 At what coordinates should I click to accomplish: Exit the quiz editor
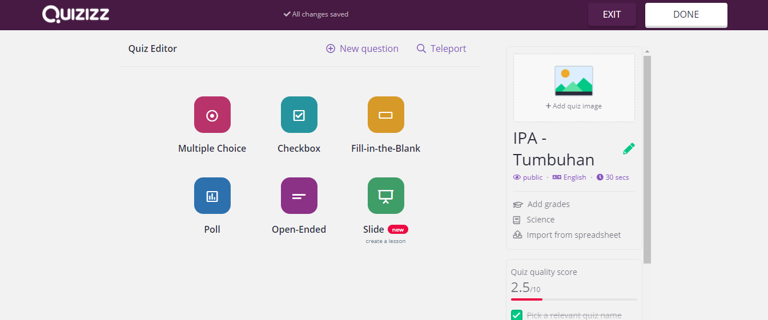(x=612, y=14)
